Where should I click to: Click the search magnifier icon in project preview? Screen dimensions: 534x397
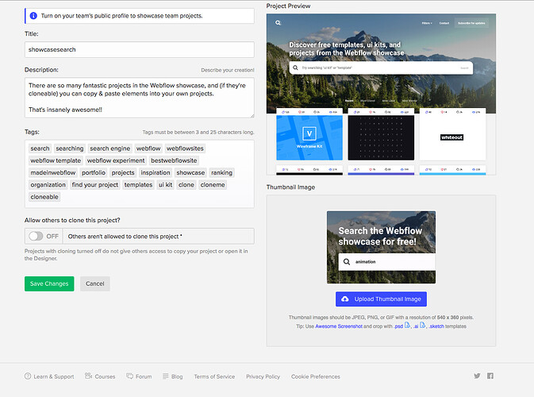pos(279,23)
